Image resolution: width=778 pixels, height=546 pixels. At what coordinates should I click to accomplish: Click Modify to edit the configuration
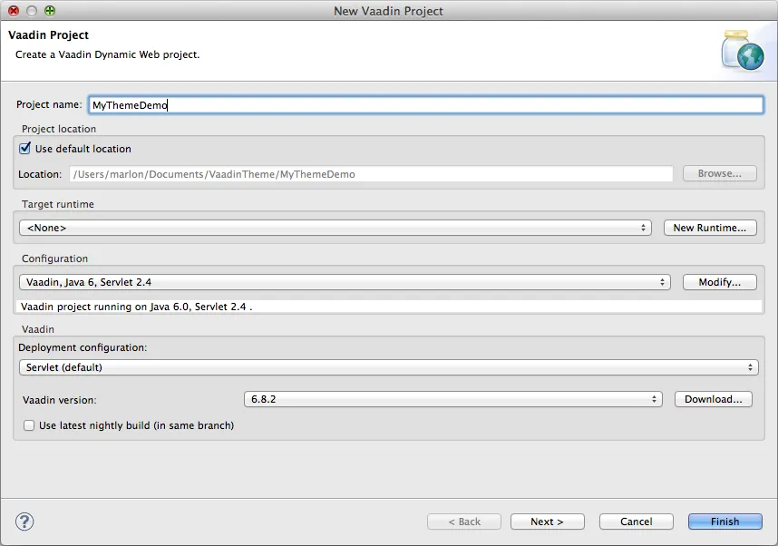click(719, 282)
